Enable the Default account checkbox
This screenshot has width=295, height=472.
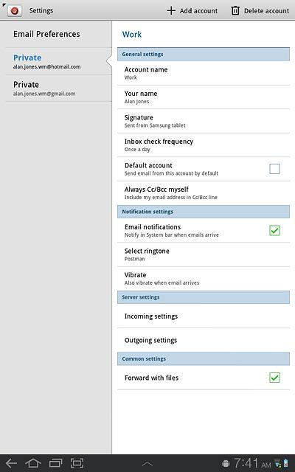coord(274,169)
